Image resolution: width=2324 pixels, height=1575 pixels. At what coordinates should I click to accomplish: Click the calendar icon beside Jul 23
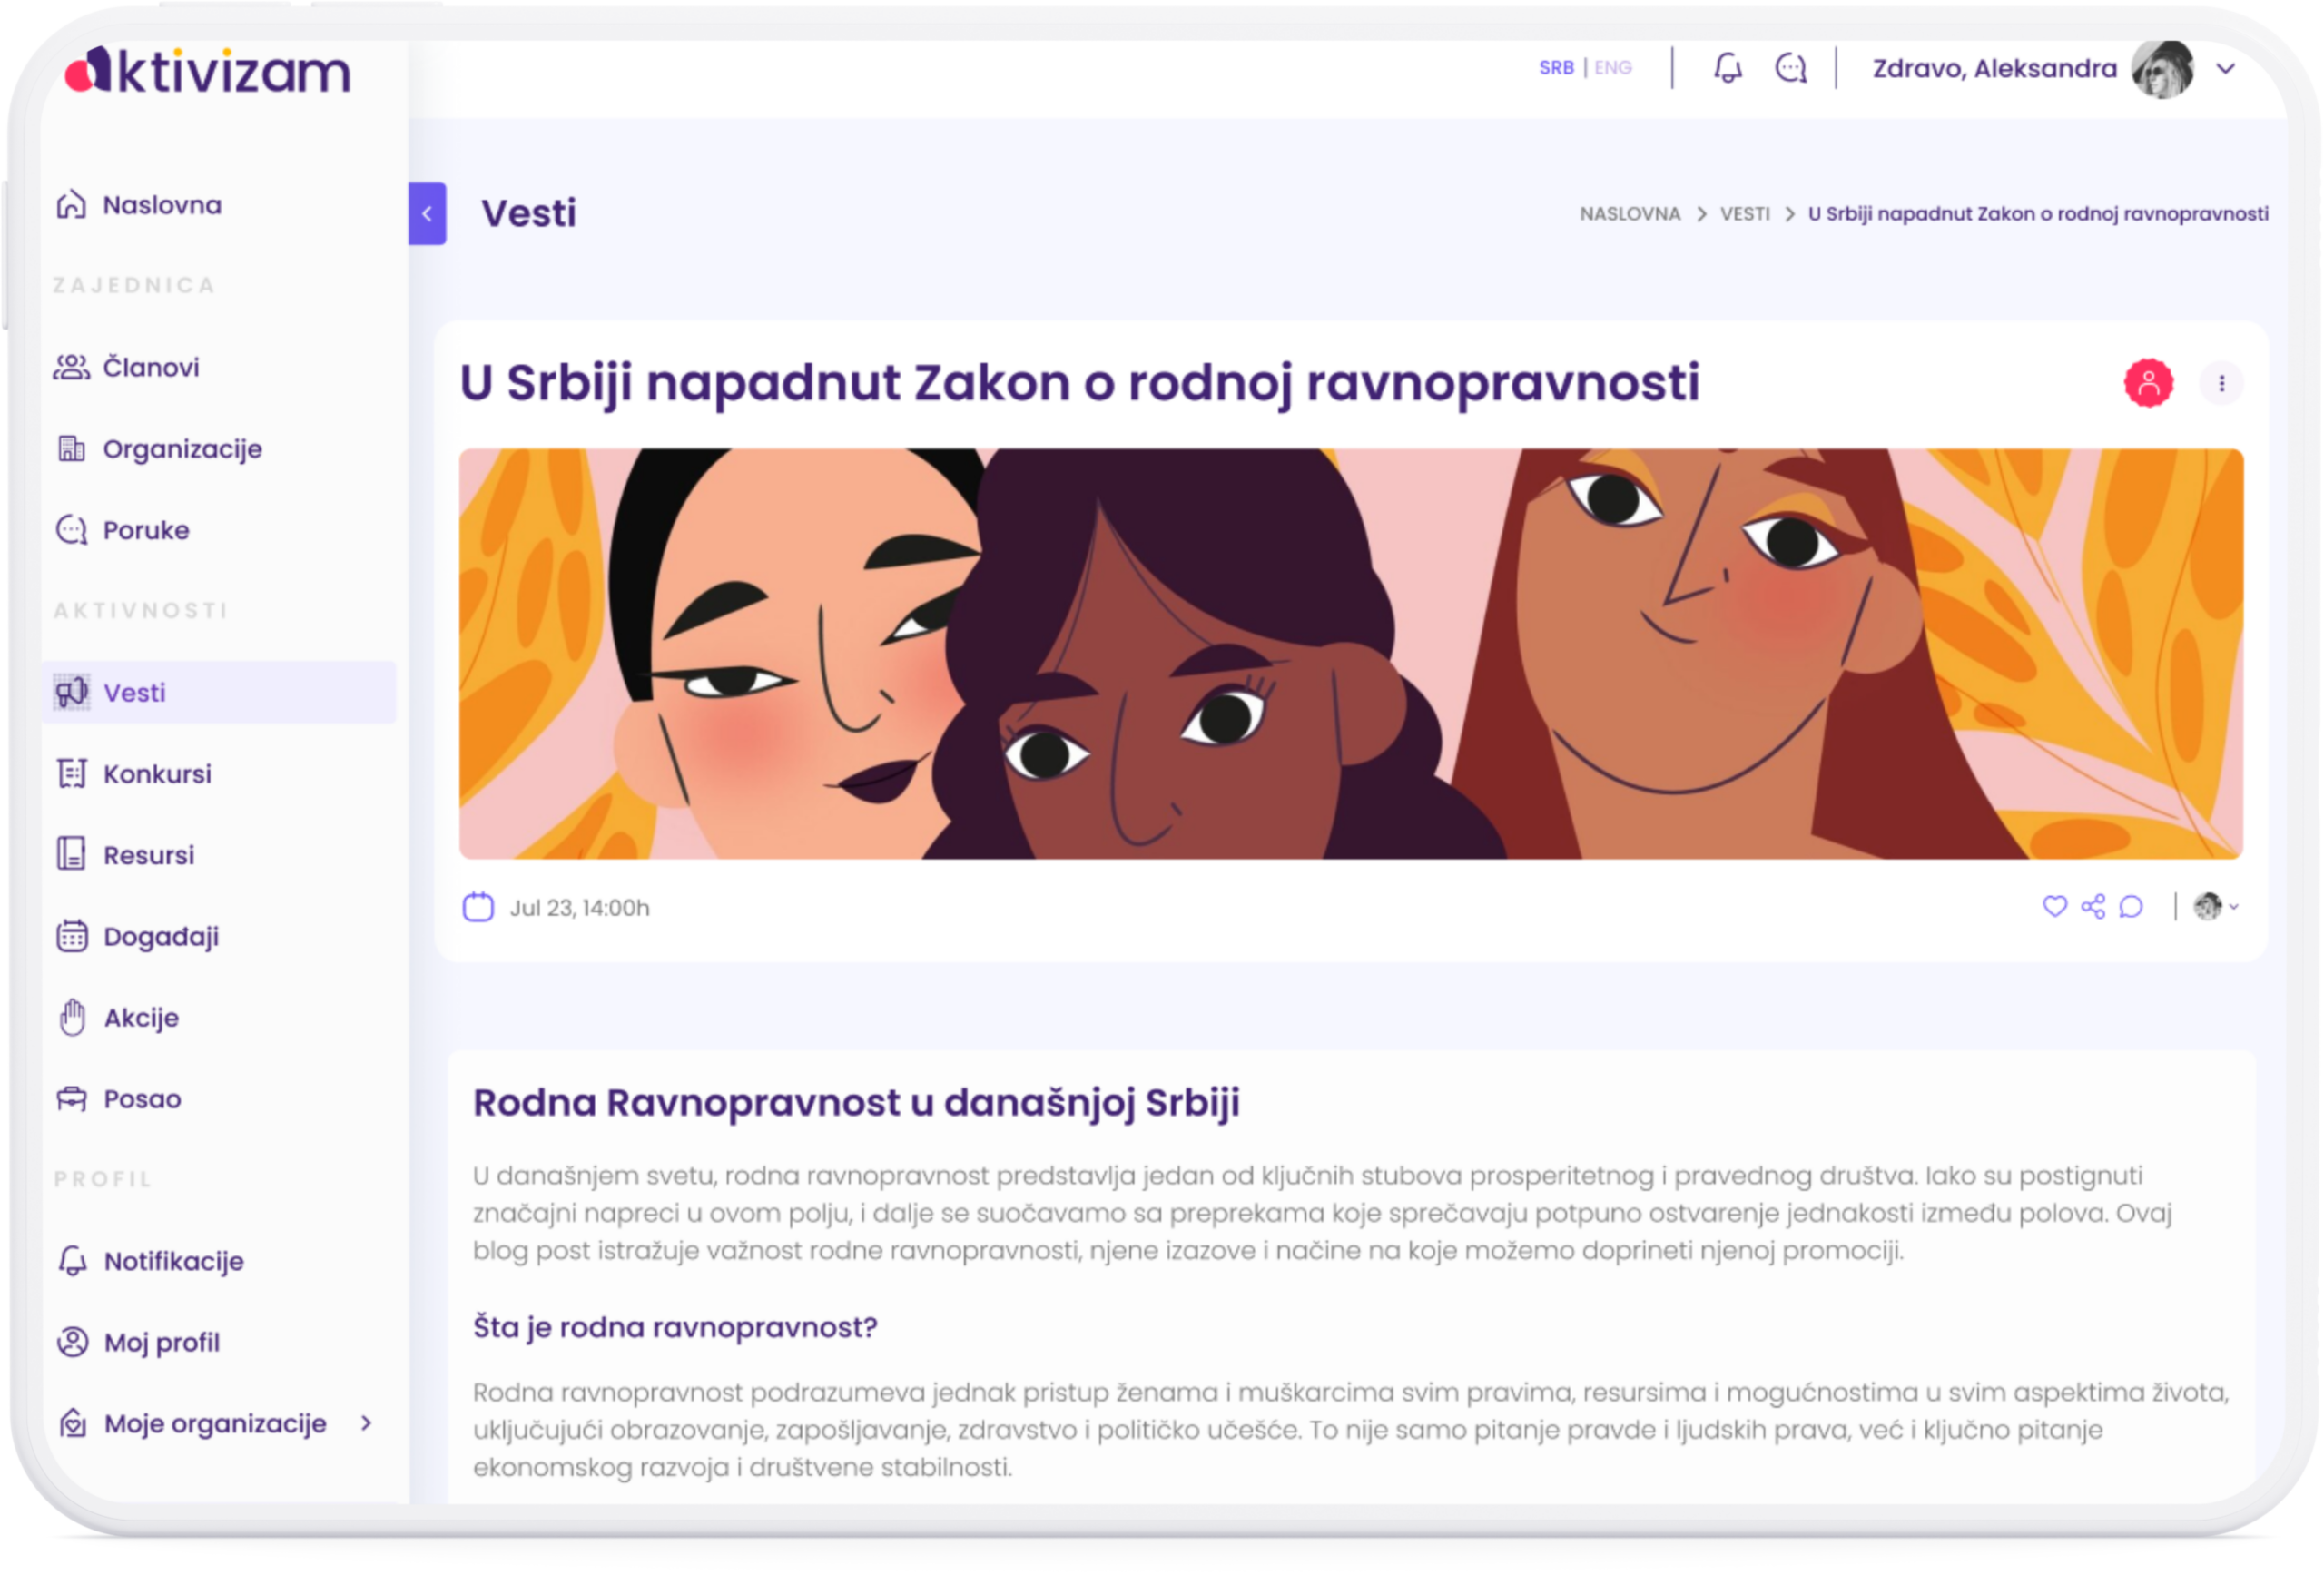478,907
